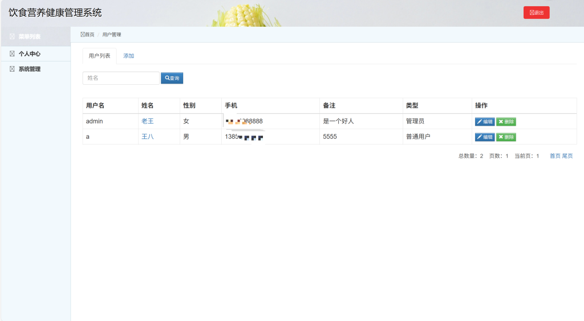This screenshot has width=584, height=321.
Task: Open the 老王 name link
Action: coord(148,121)
